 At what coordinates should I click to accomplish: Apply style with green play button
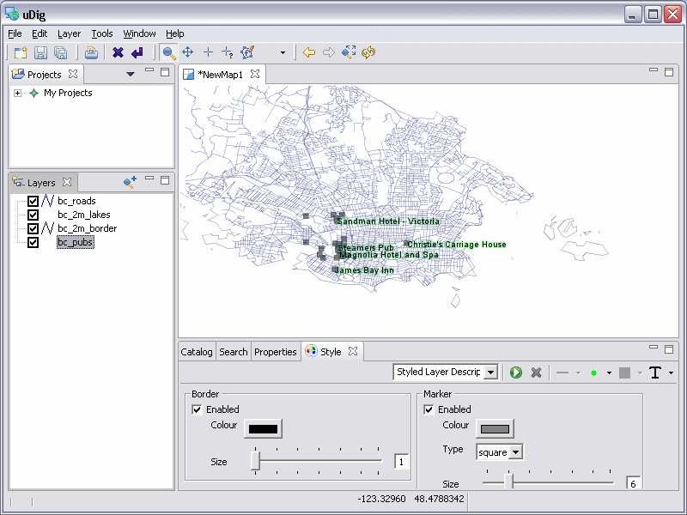(x=516, y=373)
